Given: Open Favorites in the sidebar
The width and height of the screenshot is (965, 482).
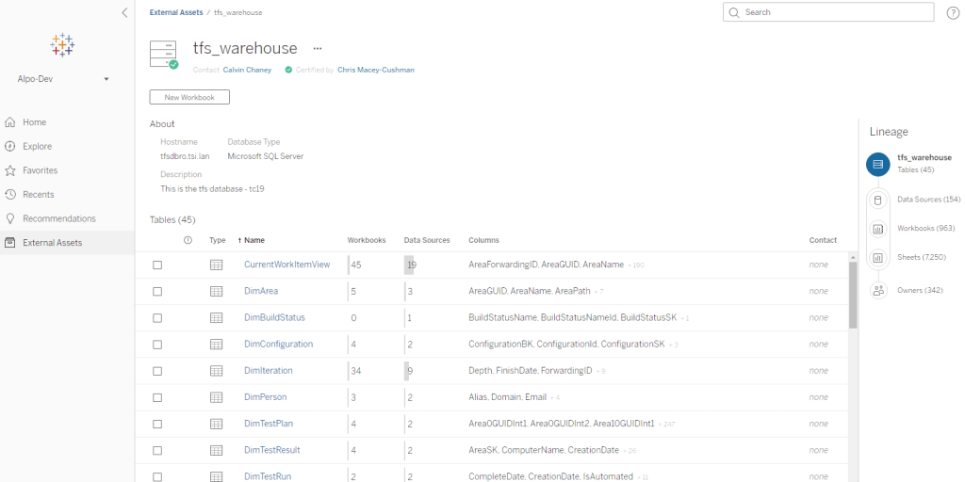Looking at the screenshot, I should (x=40, y=170).
